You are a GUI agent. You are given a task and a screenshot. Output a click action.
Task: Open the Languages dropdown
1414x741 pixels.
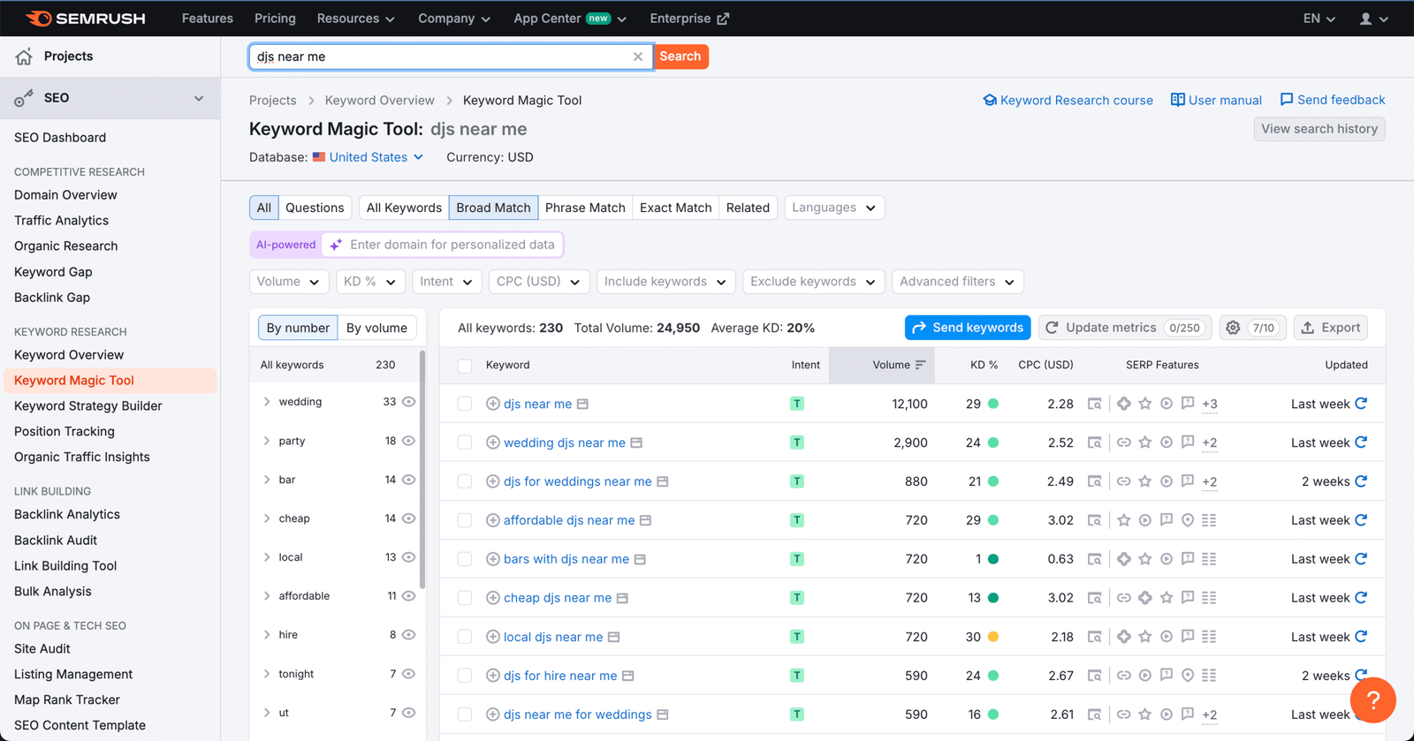pyautogui.click(x=834, y=208)
